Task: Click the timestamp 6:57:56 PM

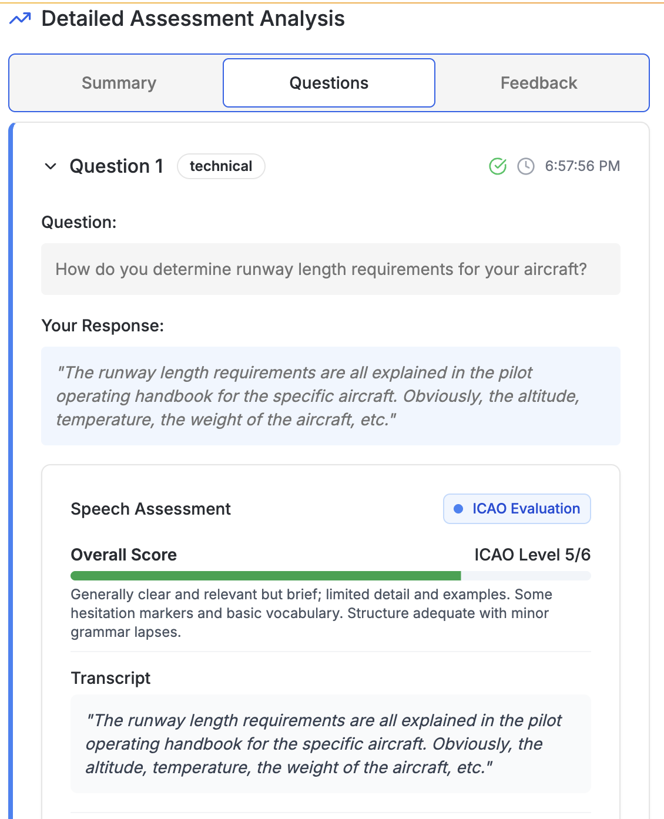Action: point(582,166)
